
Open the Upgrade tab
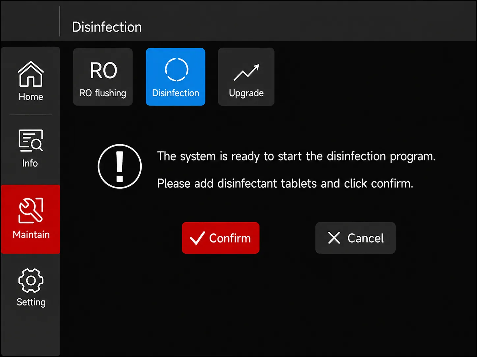246,77
